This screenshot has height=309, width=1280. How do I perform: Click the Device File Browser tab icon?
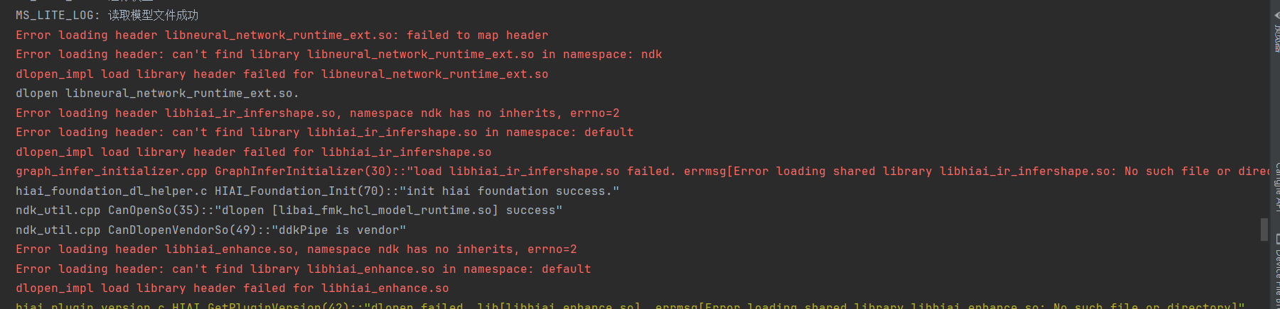coord(1276,239)
